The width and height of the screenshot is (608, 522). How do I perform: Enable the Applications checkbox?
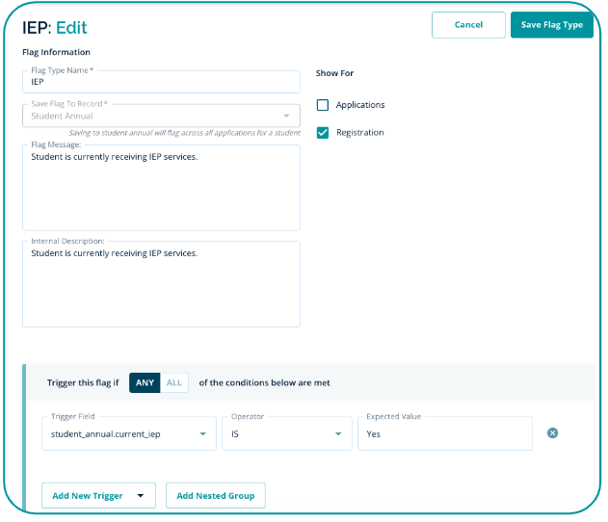tap(323, 105)
